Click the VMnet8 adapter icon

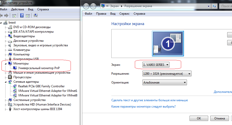15,95
